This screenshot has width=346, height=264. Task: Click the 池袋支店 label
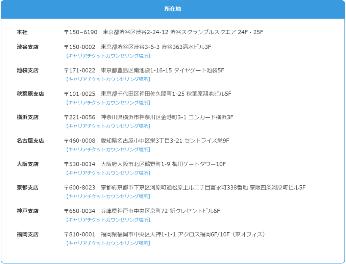[28, 70]
